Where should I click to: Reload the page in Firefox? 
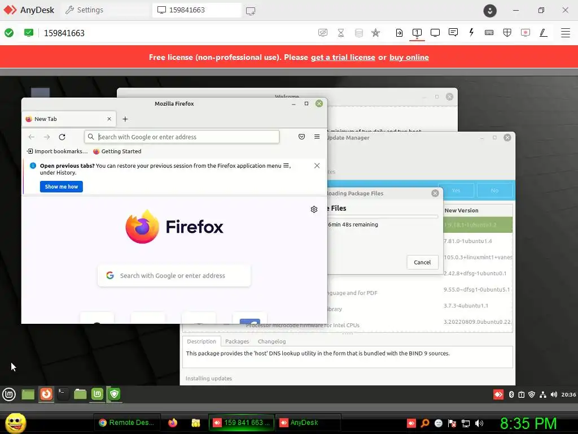tap(62, 137)
